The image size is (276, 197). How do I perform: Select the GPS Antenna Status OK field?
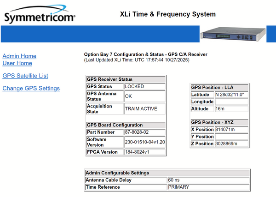(x=144, y=96)
